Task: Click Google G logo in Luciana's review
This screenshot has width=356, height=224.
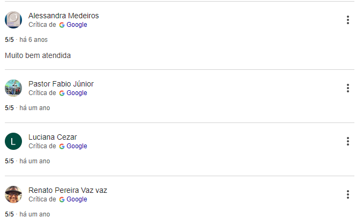Action: point(62,147)
